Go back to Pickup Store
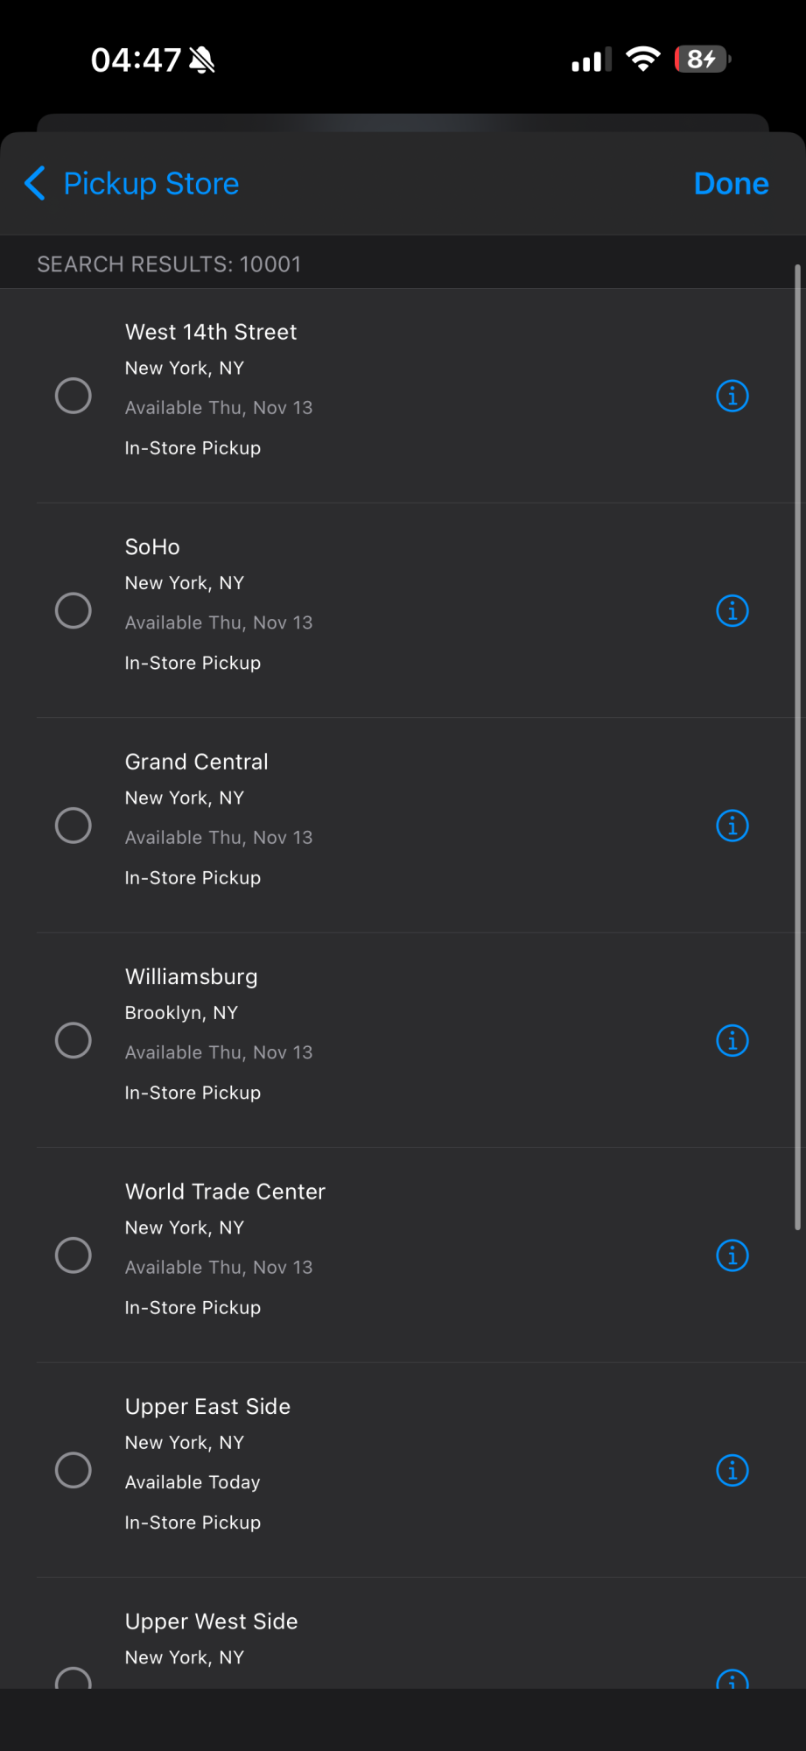 pos(151,184)
